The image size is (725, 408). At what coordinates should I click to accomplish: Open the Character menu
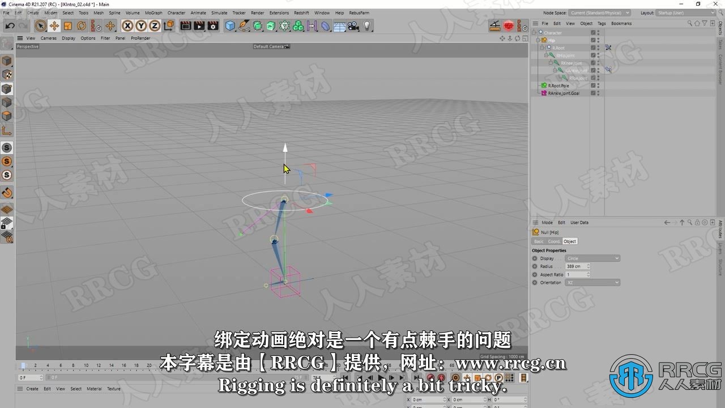pyautogui.click(x=176, y=12)
